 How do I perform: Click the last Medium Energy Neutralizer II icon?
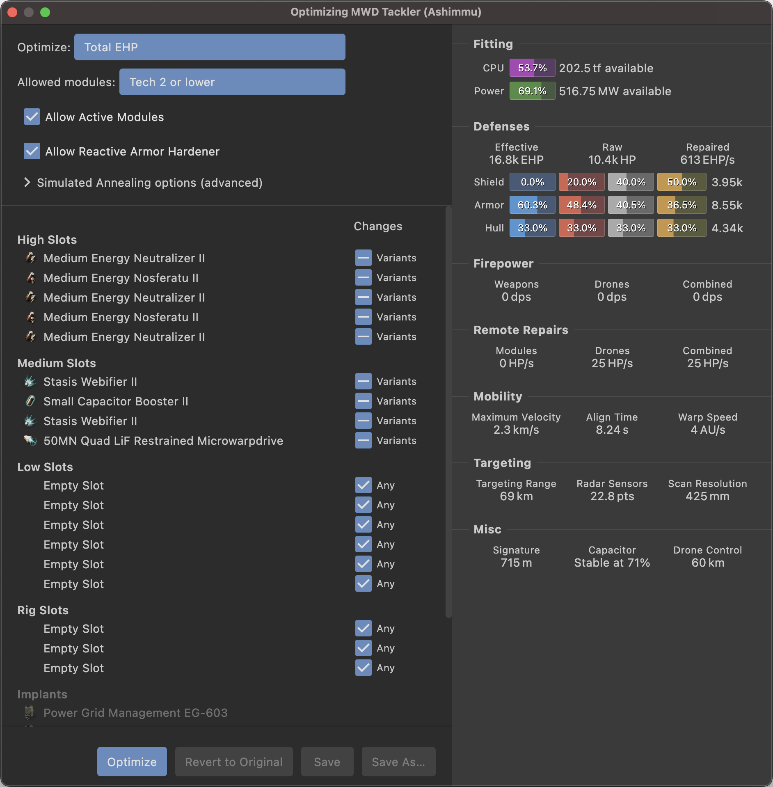[32, 337]
